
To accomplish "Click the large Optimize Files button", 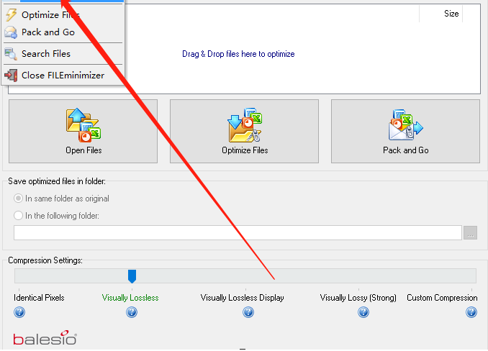I will point(244,131).
